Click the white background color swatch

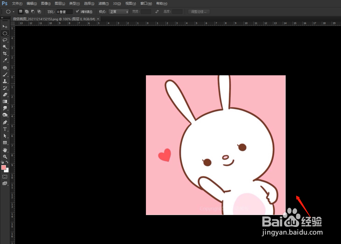coord(7,171)
